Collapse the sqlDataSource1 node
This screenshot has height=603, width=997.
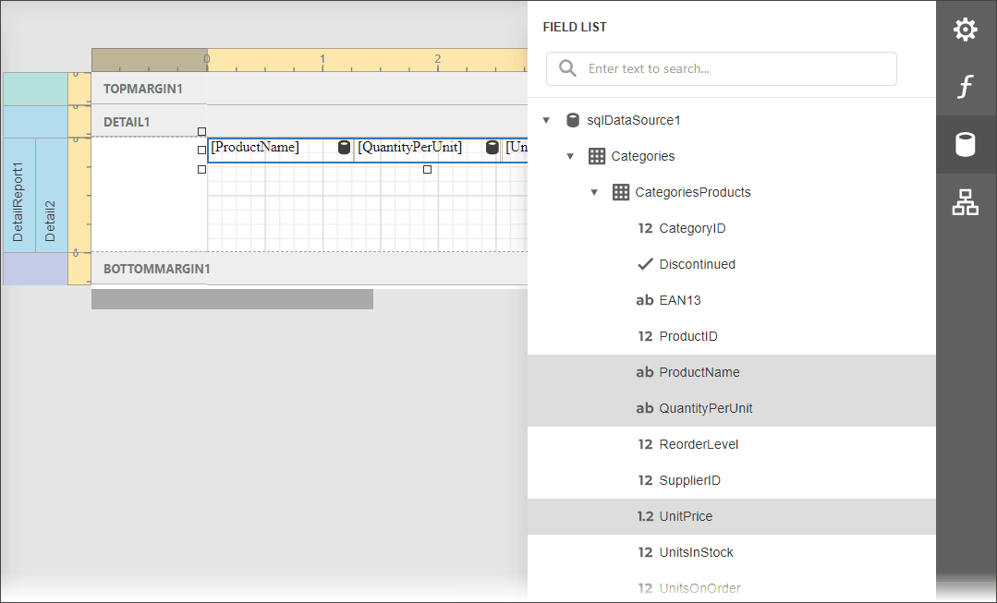(546, 119)
